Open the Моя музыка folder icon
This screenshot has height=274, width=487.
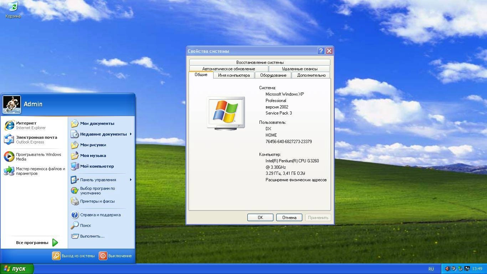point(75,156)
